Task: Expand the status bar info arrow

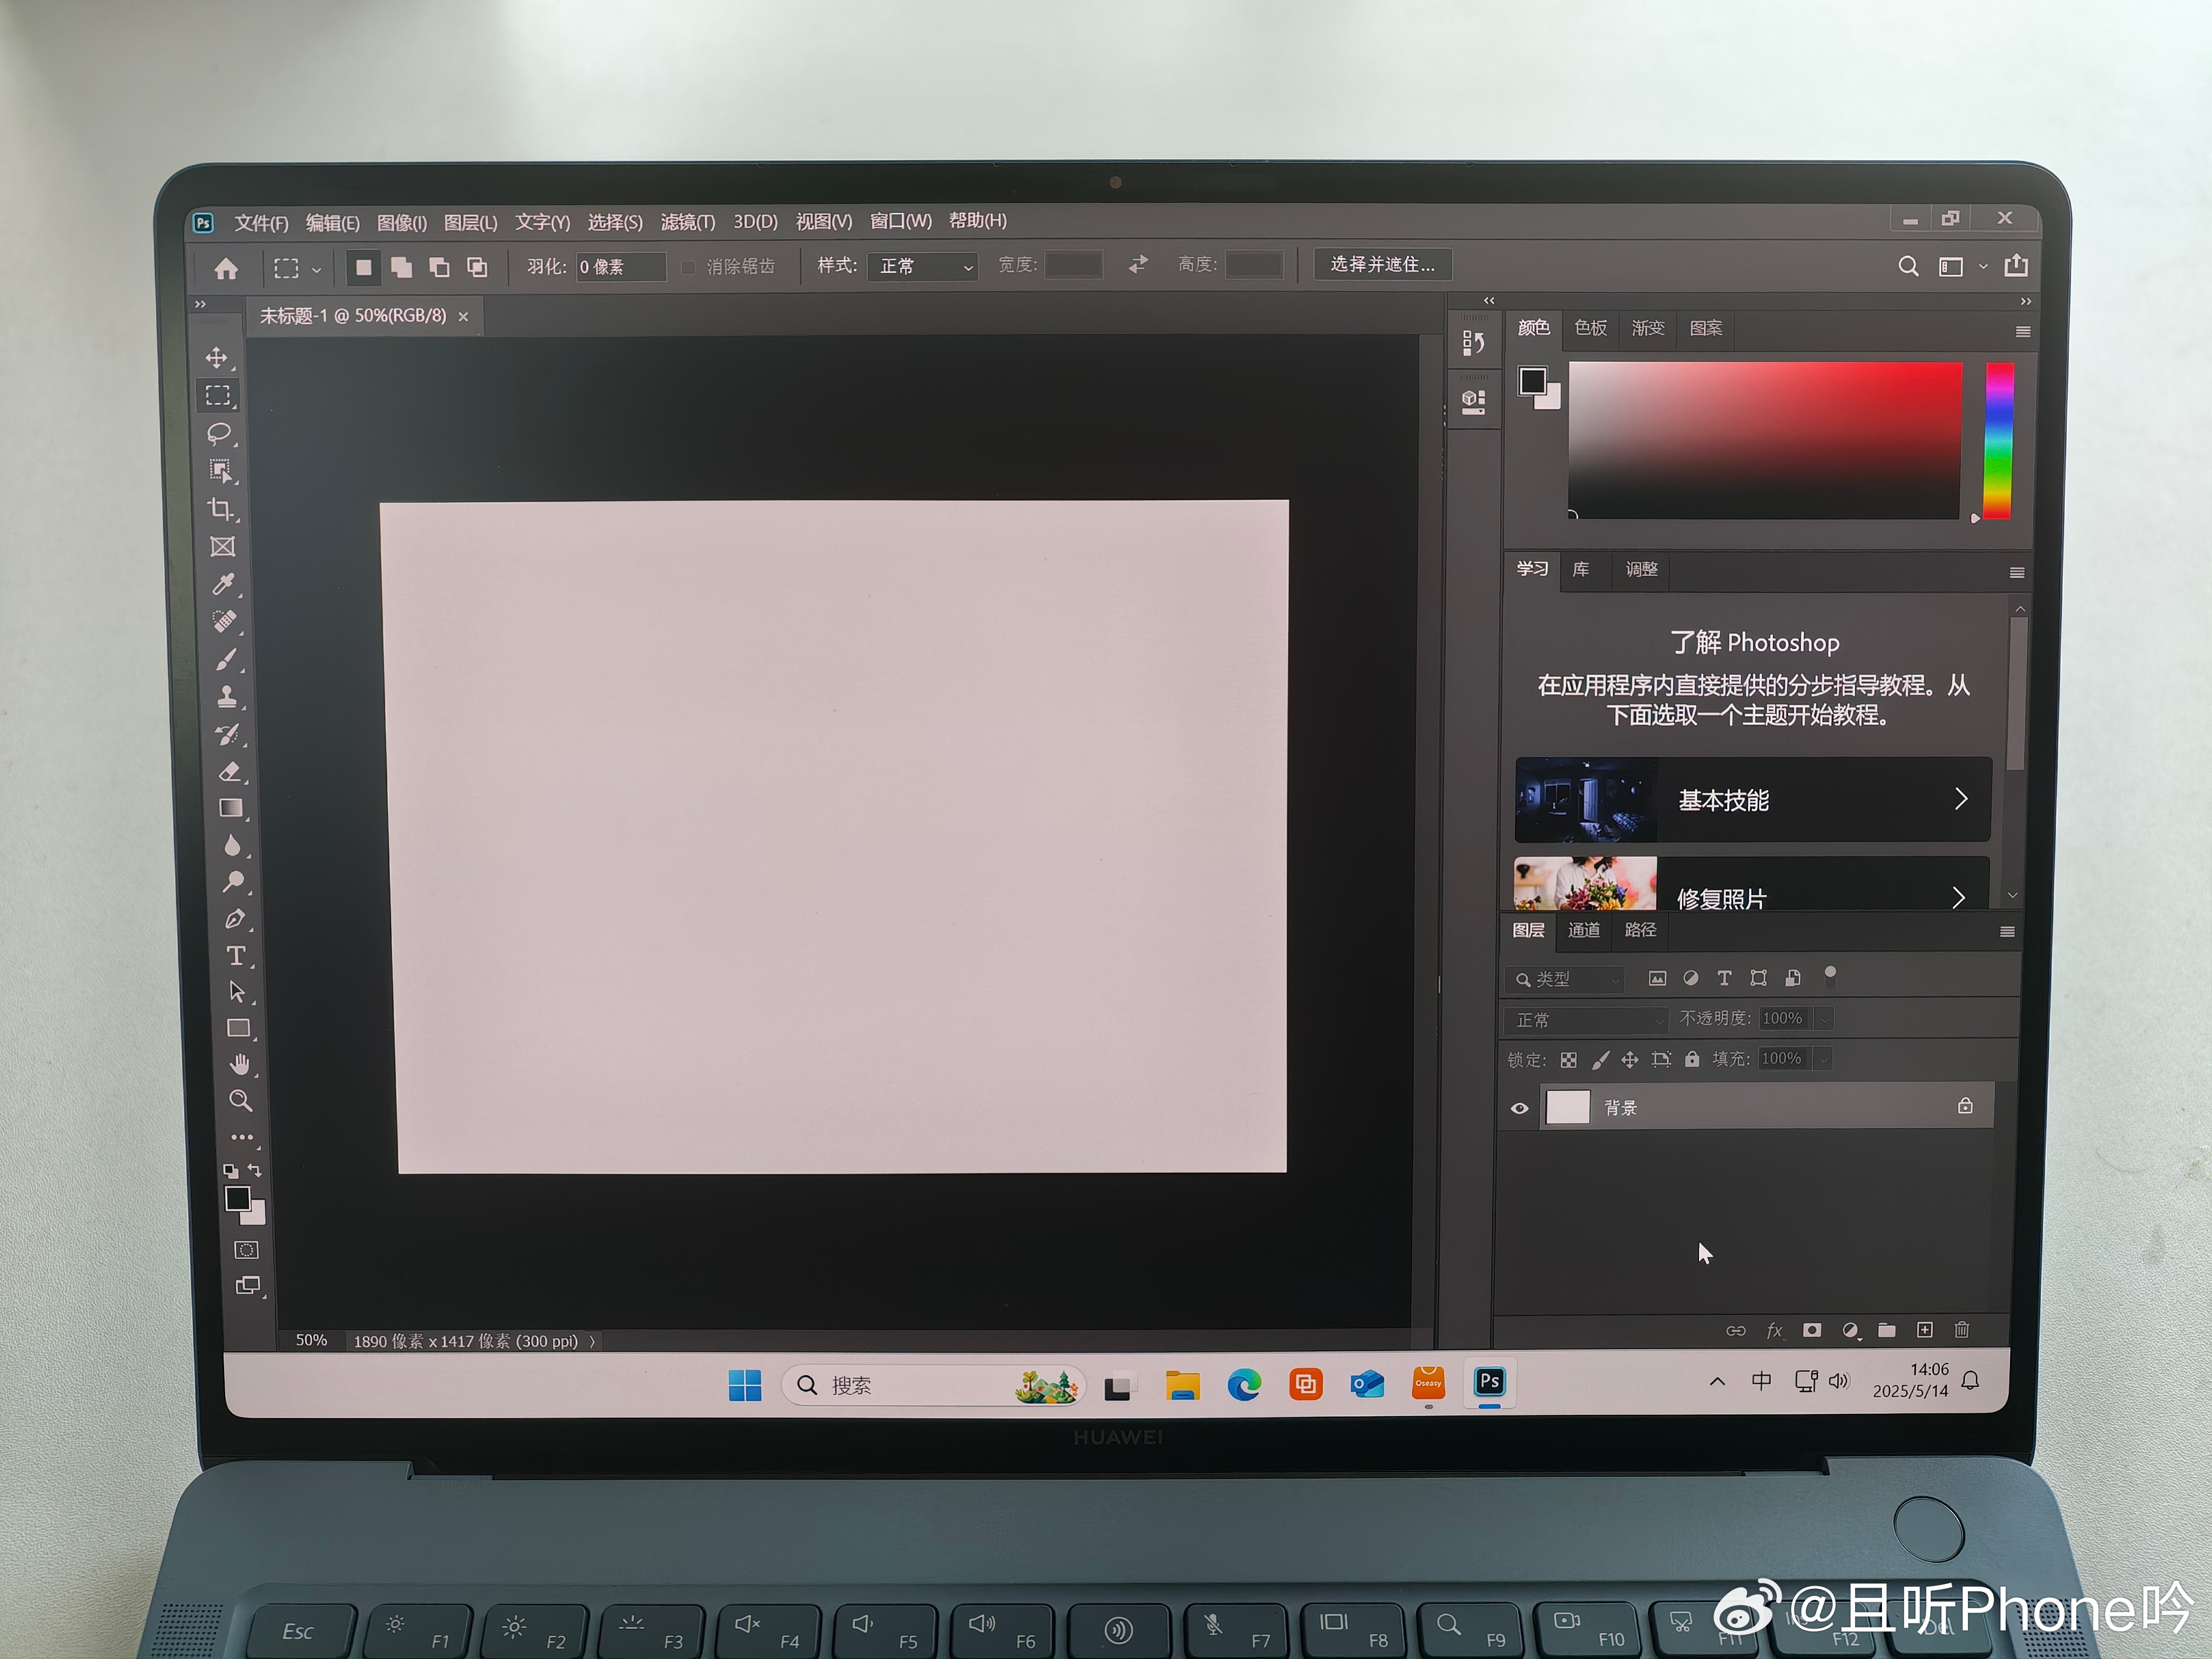Action: pos(592,1341)
